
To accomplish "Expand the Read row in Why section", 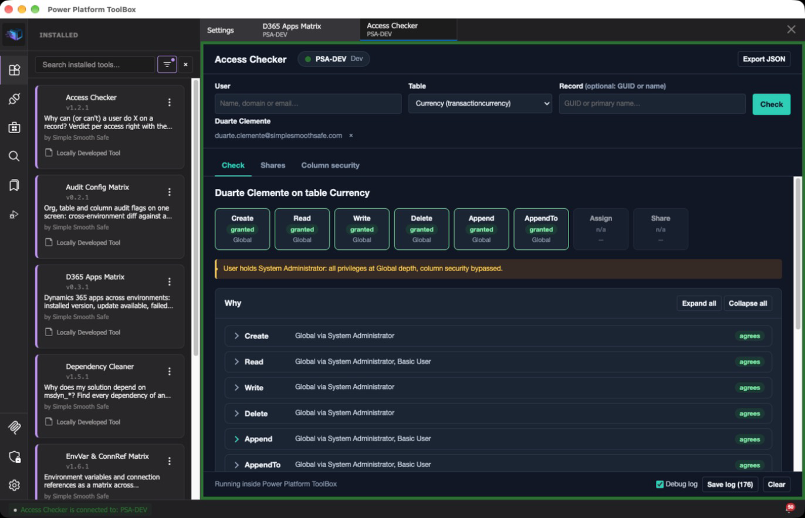I will tap(498, 362).
